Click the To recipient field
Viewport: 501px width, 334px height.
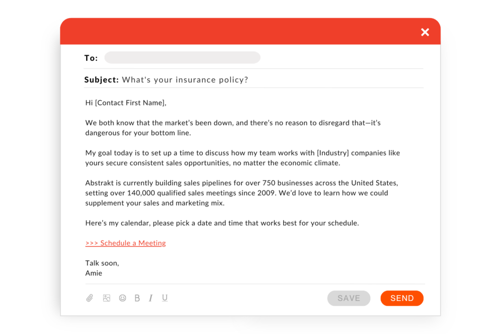point(182,58)
